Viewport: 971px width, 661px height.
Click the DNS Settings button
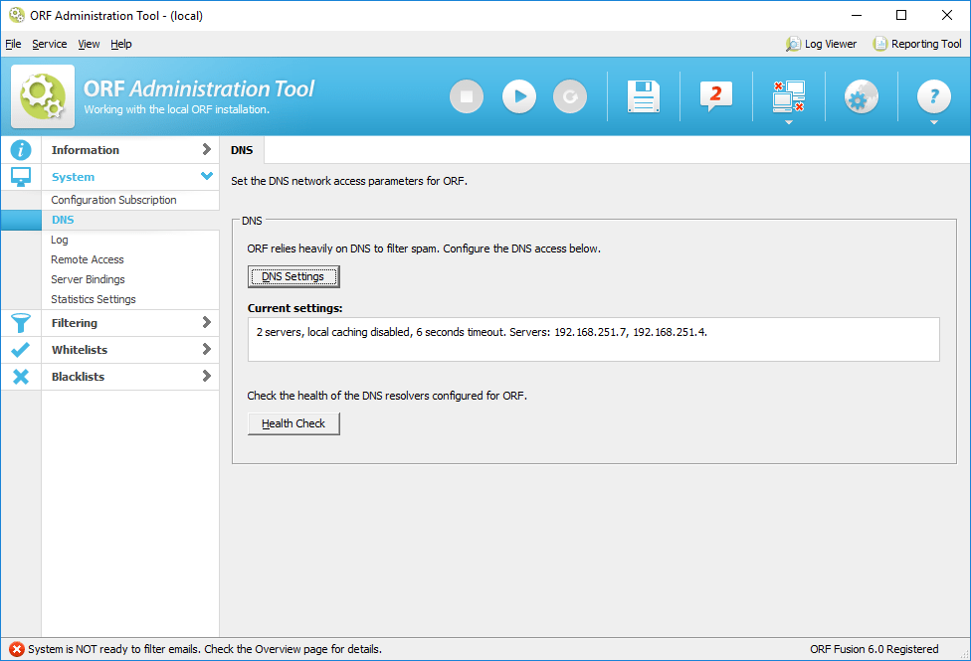(293, 276)
